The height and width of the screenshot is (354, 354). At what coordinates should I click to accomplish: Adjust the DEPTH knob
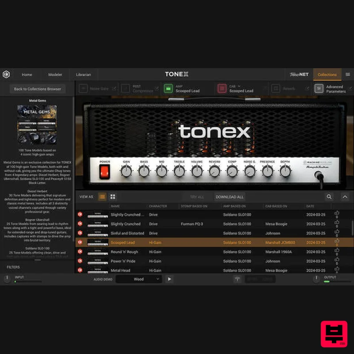285,171
